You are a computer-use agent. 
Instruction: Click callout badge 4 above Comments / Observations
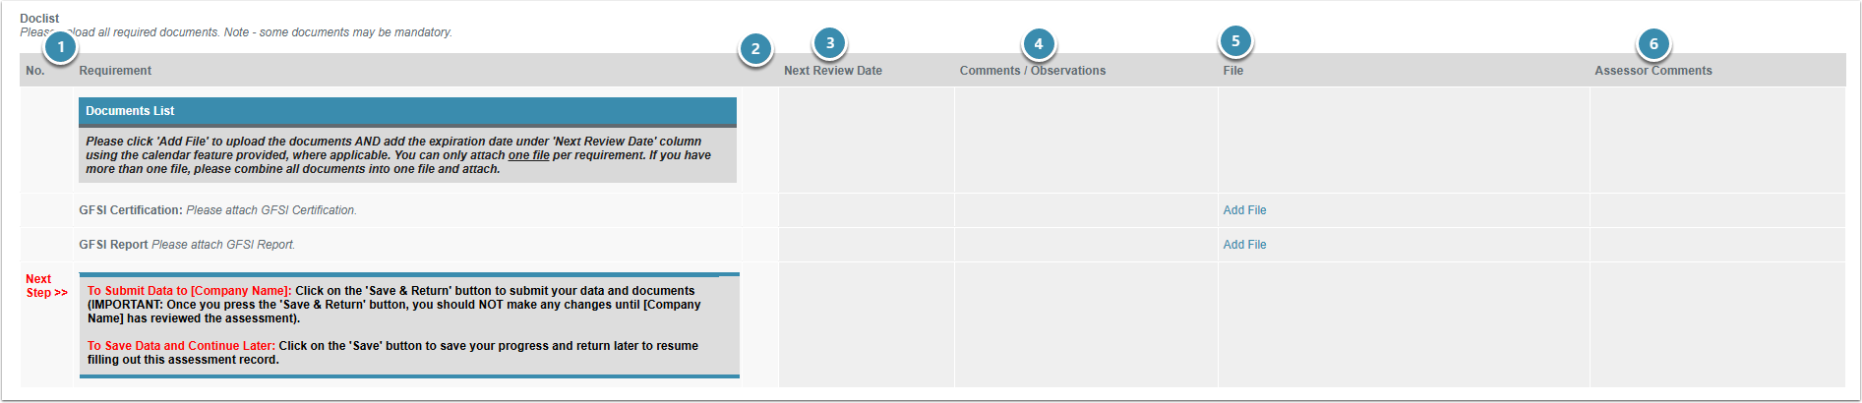pos(1038,43)
